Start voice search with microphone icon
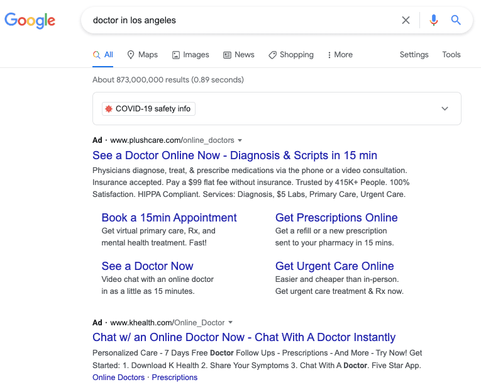 pyautogui.click(x=433, y=20)
